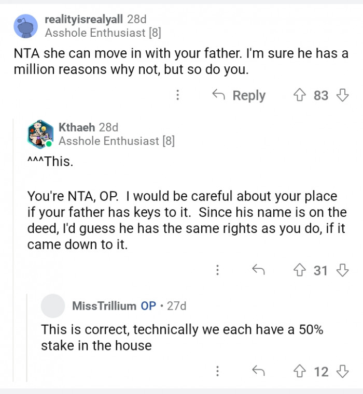Upvote realityisrealyall's comment
The width and height of the screenshot is (363, 394).
tap(300, 95)
